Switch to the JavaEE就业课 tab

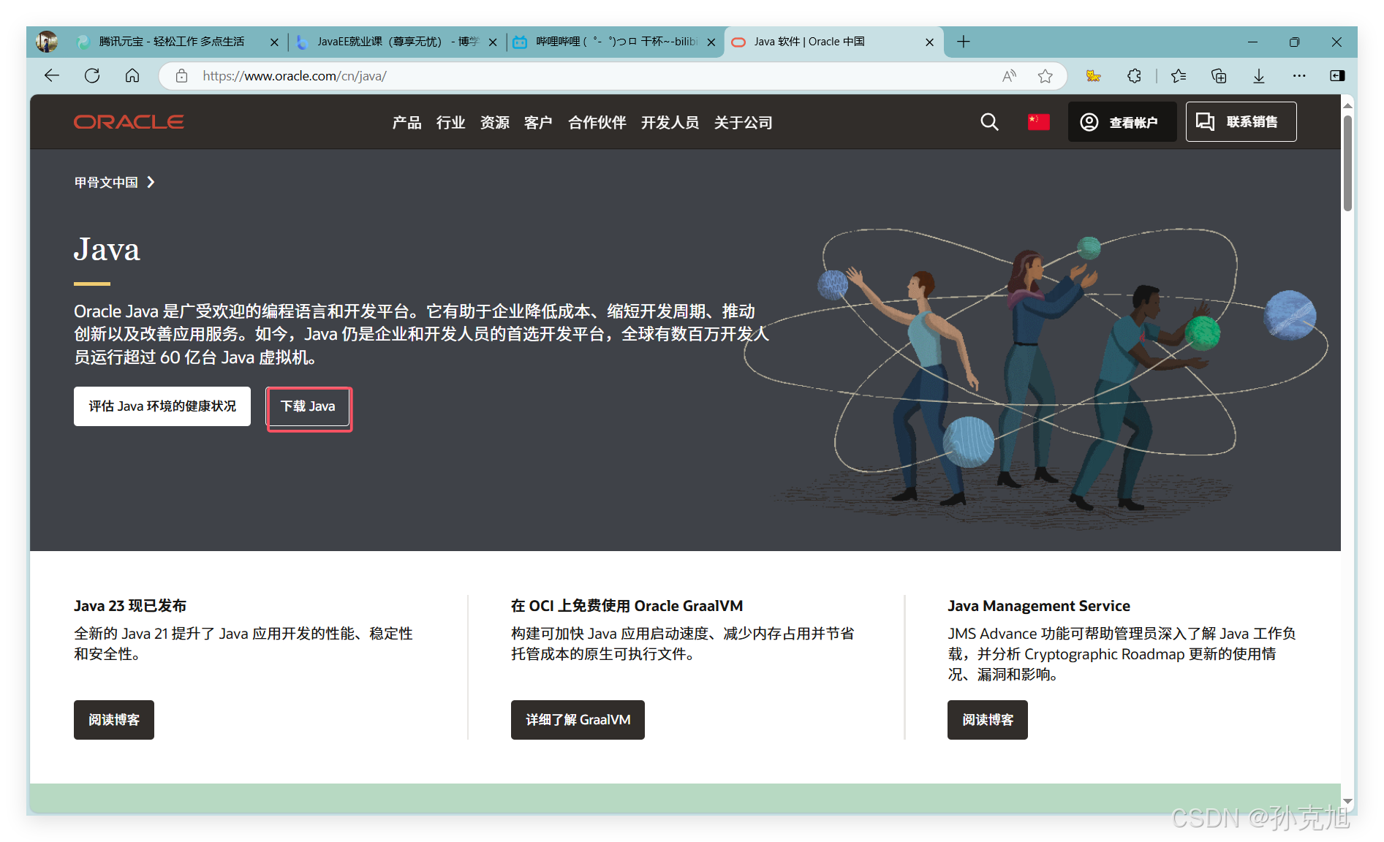point(397,42)
